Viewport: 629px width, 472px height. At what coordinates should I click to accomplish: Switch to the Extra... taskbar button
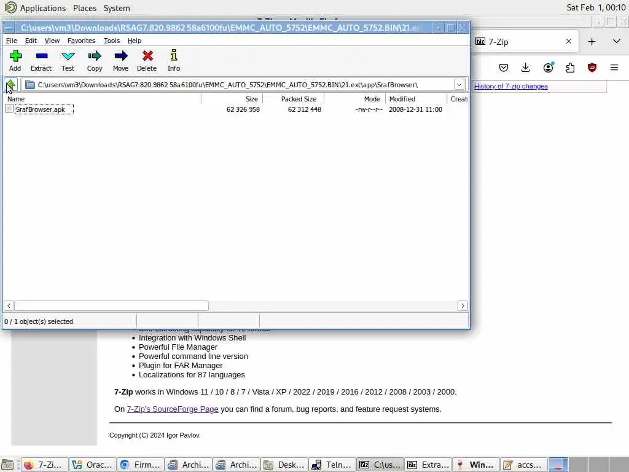[428, 465]
